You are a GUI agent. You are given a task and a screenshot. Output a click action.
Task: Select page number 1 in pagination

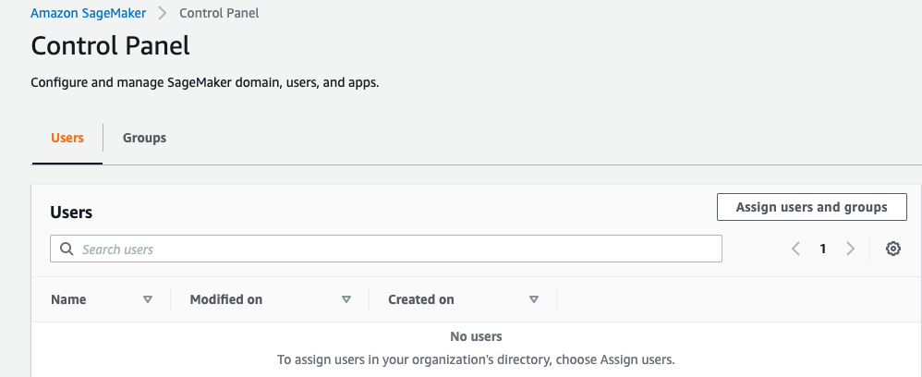(x=823, y=249)
